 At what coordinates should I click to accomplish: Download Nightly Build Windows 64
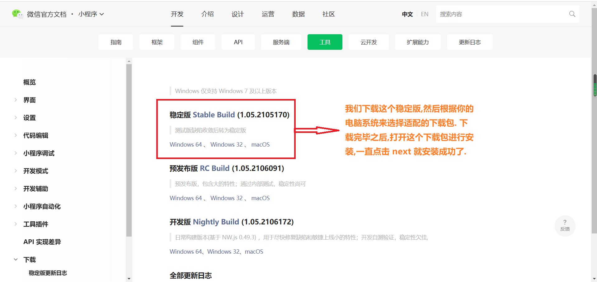coord(186,251)
